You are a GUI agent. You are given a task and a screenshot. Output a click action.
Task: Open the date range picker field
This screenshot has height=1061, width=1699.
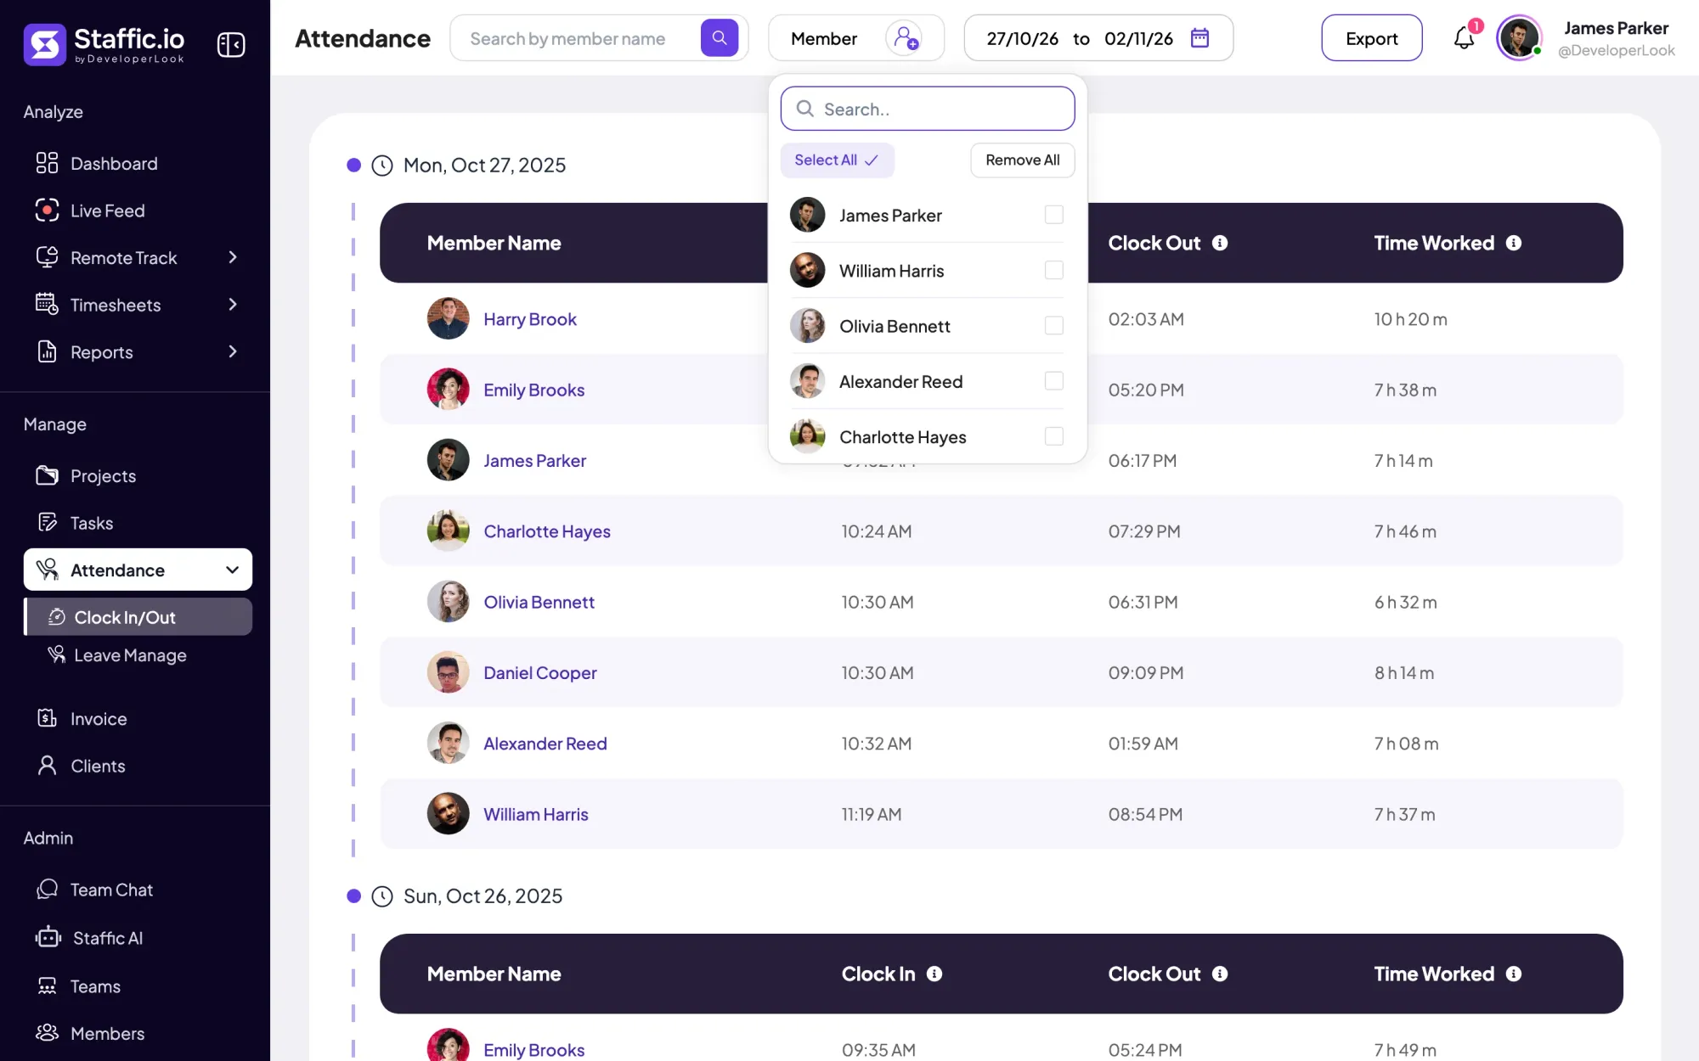(1098, 38)
